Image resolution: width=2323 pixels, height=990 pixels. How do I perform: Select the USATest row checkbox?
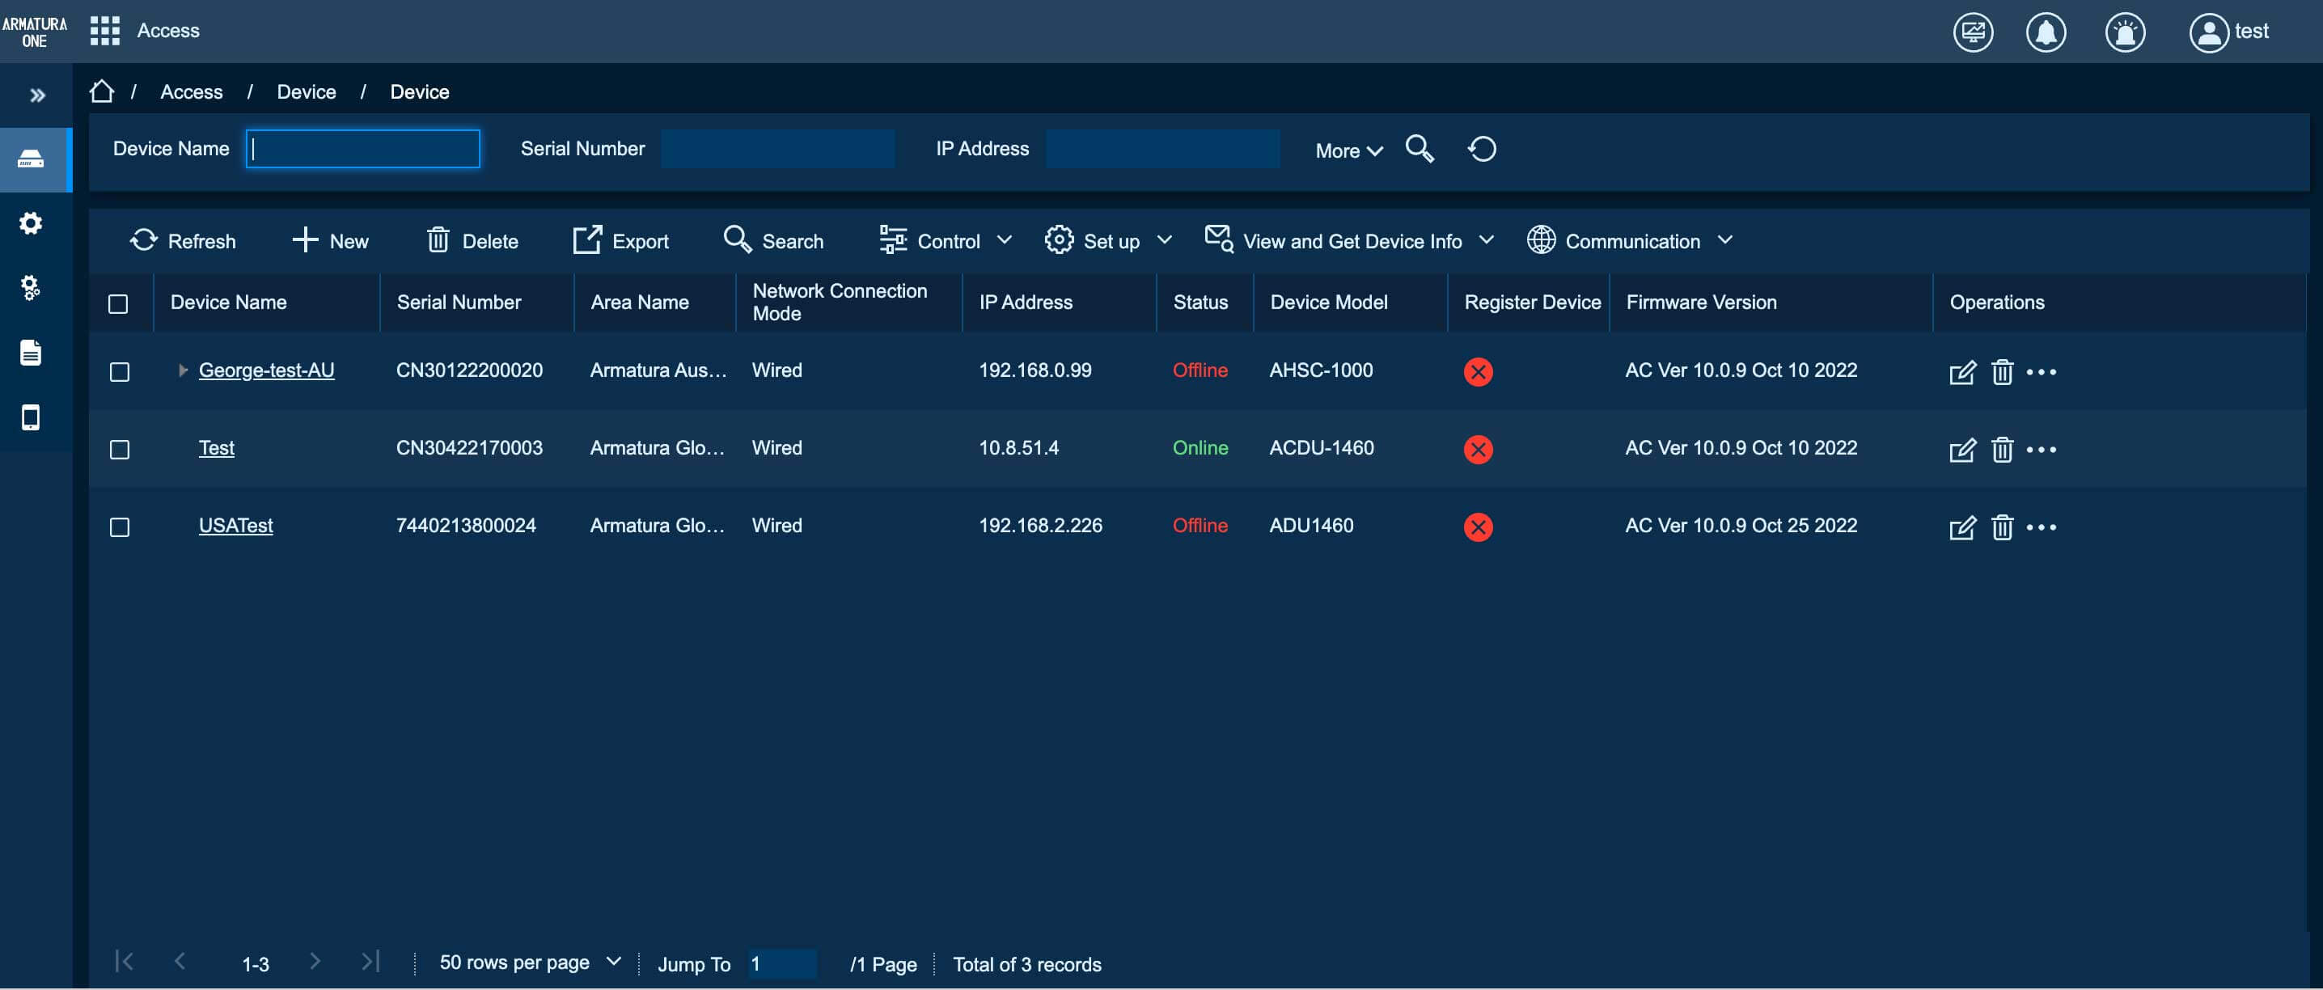pyautogui.click(x=119, y=527)
